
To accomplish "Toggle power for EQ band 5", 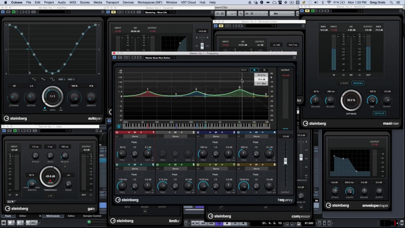I will coord(117,165).
